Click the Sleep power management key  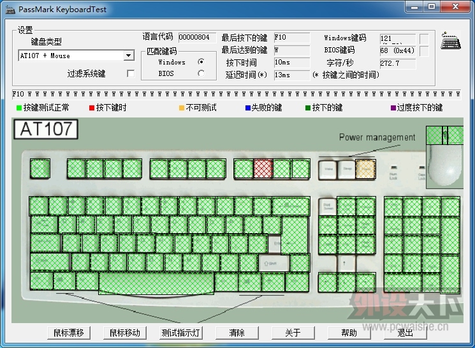[347, 169]
